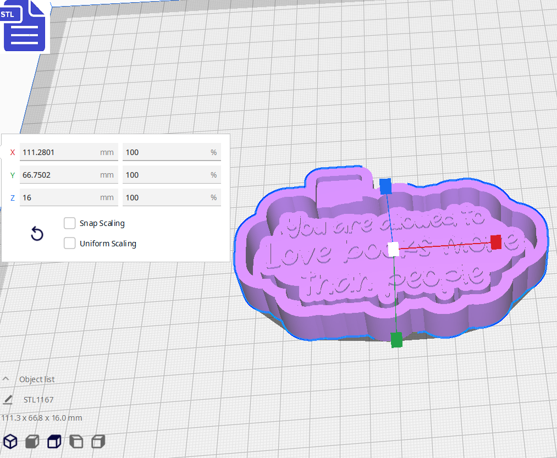The height and width of the screenshot is (458, 557).
Task: Click the white center scale handle
Action: tap(392, 249)
